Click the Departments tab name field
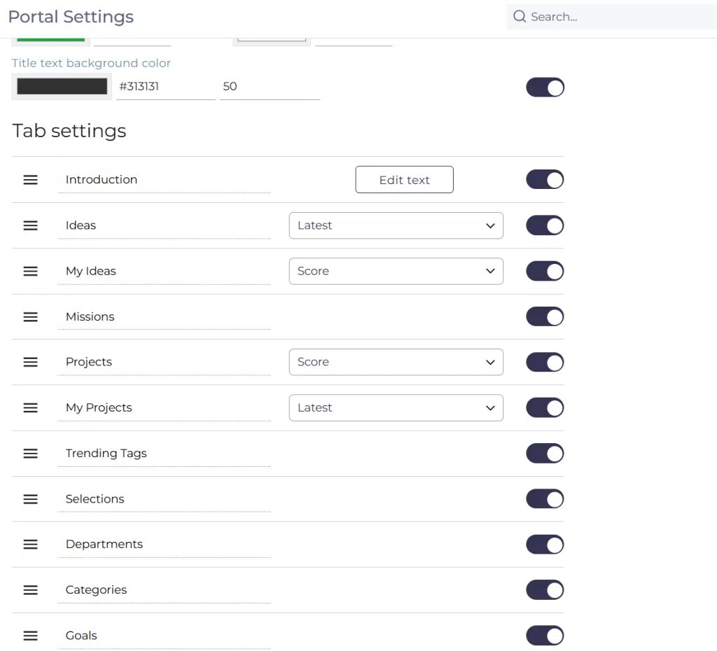Viewport: 717px width, 651px height. (164, 545)
